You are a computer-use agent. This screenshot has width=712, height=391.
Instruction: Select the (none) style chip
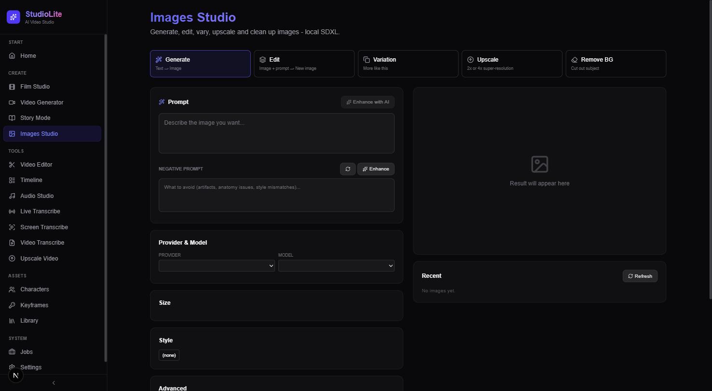[169, 355]
